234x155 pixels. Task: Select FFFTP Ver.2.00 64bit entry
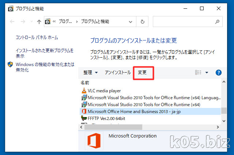click(150, 119)
